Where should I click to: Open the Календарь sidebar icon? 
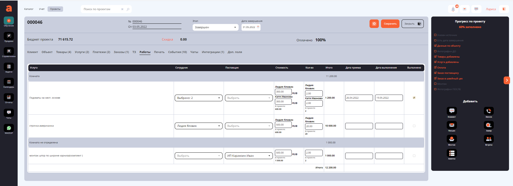pyautogui.click(x=9, y=82)
